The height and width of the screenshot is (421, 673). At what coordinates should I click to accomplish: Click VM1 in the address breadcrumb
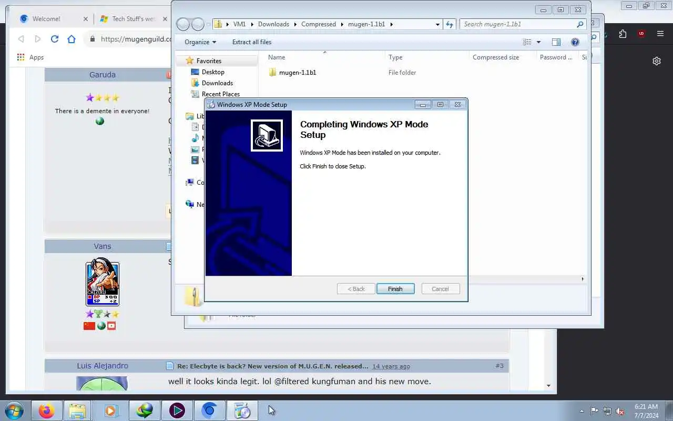(239, 24)
